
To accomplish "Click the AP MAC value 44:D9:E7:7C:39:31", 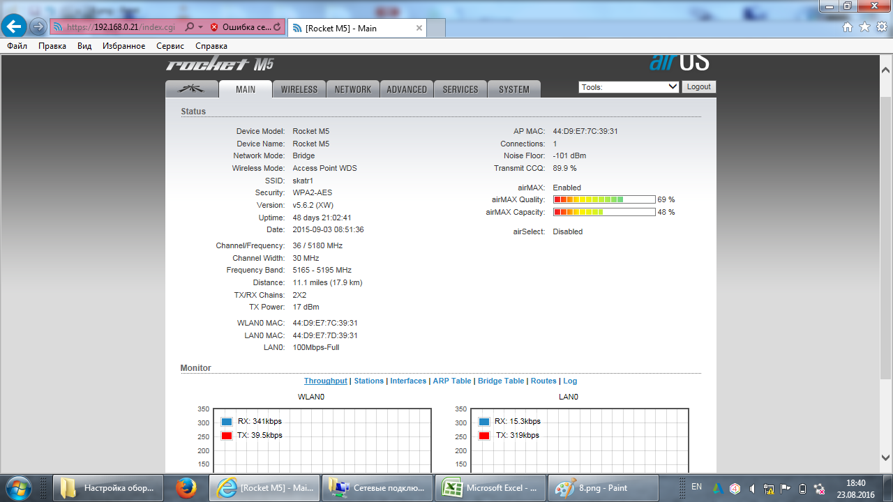I will click(x=585, y=131).
